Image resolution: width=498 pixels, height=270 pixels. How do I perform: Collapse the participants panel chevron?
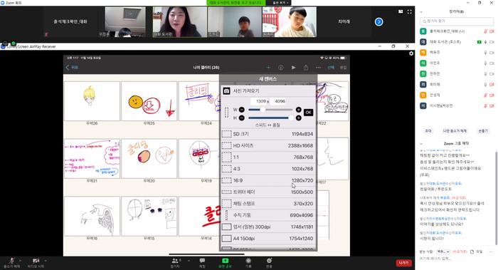[x=421, y=11]
